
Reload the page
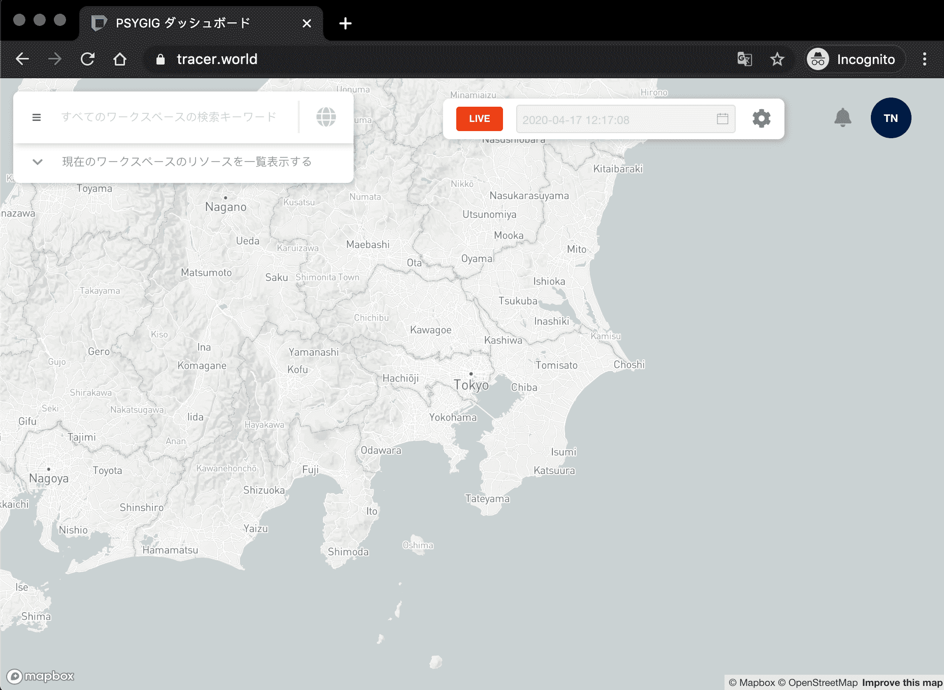87,59
